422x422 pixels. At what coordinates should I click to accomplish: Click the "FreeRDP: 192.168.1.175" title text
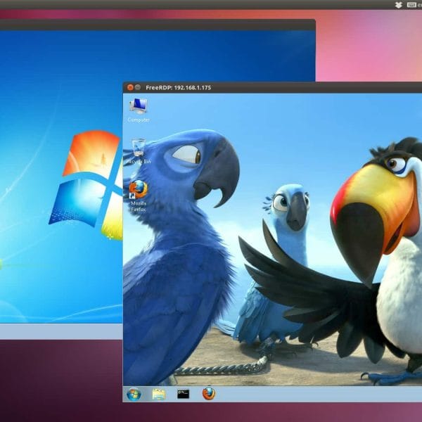[x=178, y=87]
